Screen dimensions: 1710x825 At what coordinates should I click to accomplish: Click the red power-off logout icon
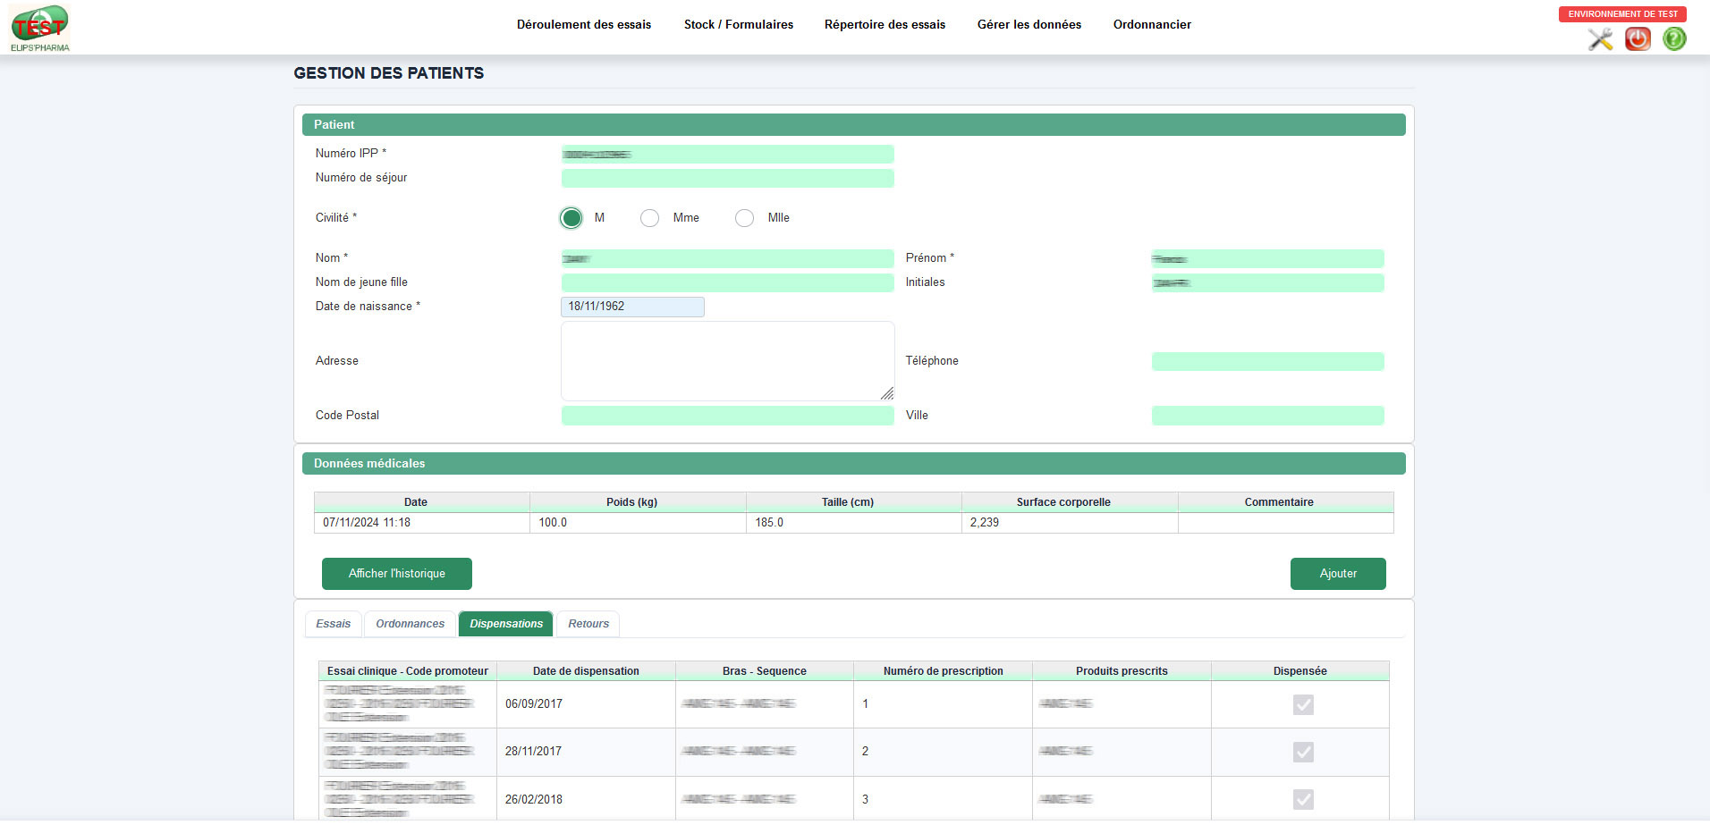point(1638,39)
